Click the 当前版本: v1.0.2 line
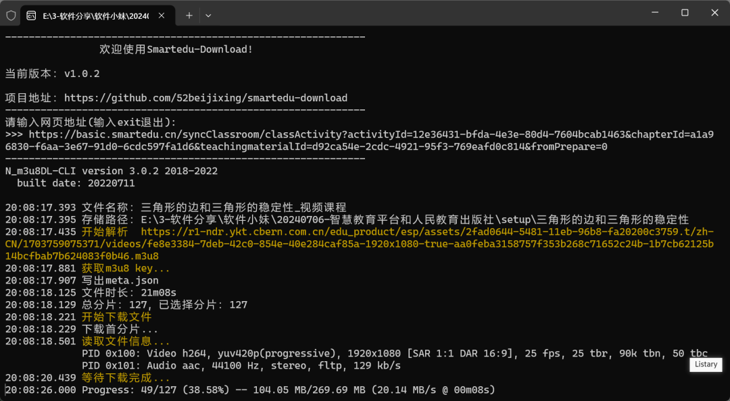 pyautogui.click(x=52, y=74)
